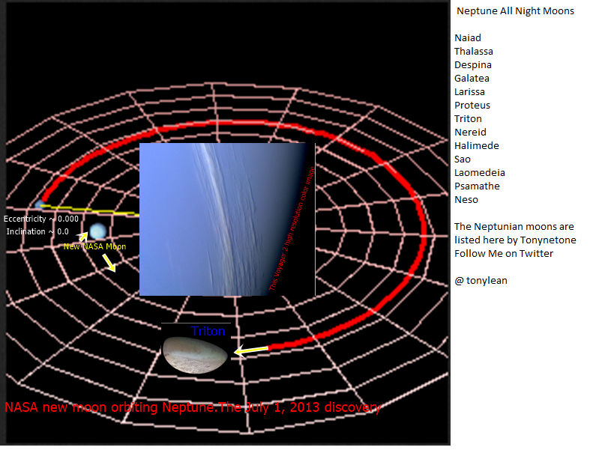
Task: Click the small blue dot on red orbit
Action: tap(40, 204)
